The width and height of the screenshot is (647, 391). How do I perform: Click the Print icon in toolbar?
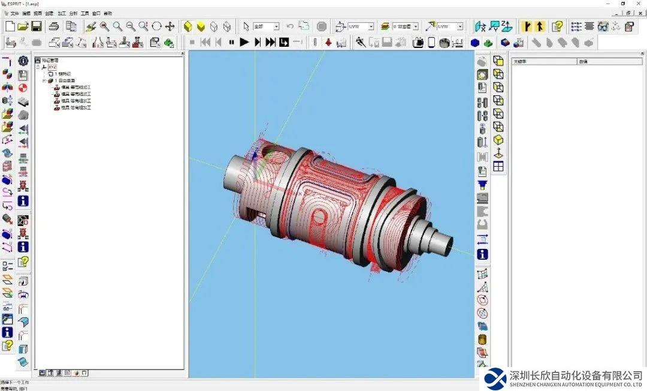pyautogui.click(x=54, y=26)
